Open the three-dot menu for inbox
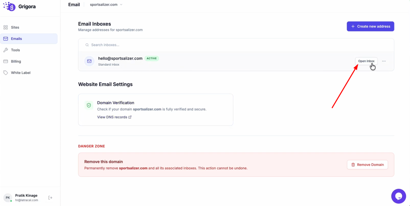The width and height of the screenshot is (410, 206). (x=384, y=61)
